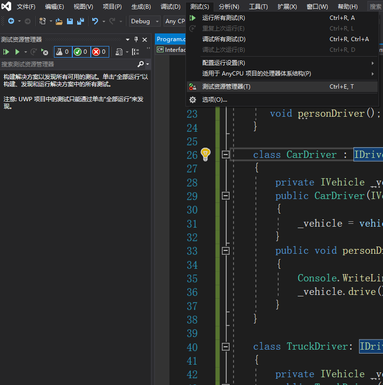Toggle the passed tests green check filter
This screenshot has height=385, width=383.
(x=82, y=52)
